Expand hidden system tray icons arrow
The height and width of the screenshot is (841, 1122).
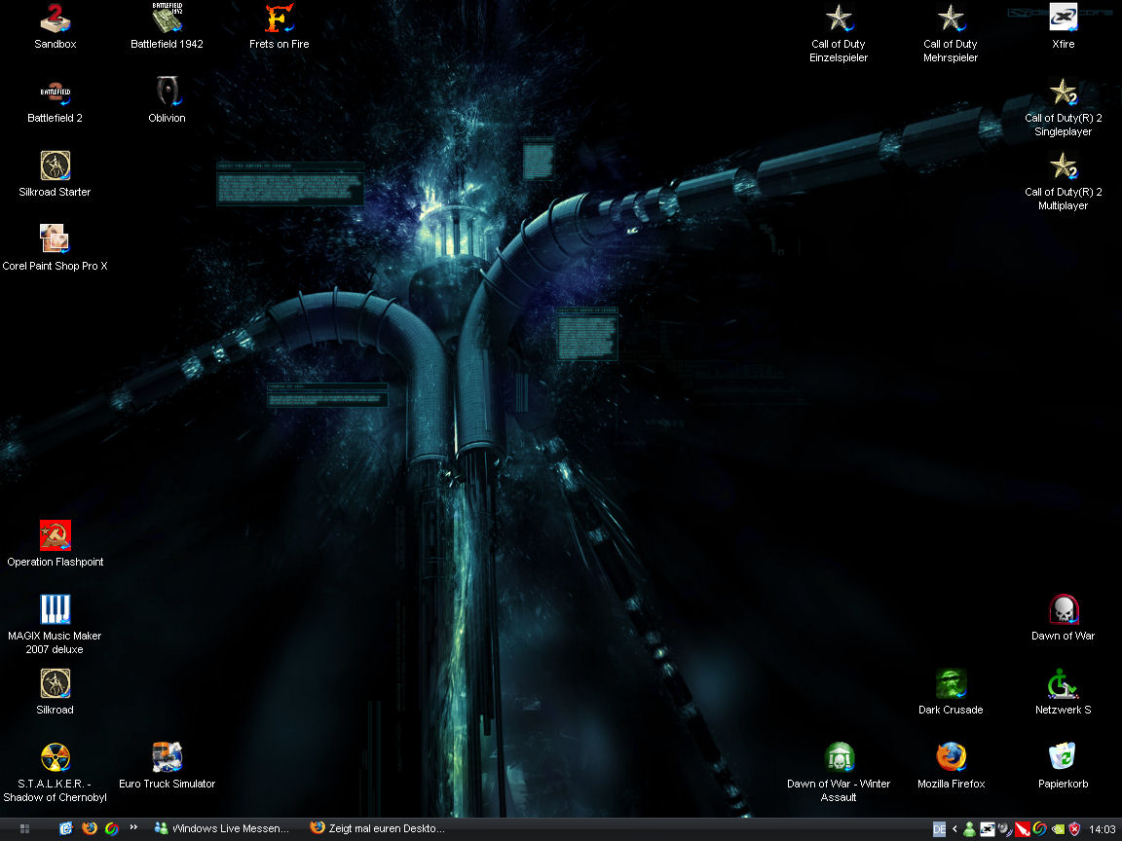(x=954, y=829)
